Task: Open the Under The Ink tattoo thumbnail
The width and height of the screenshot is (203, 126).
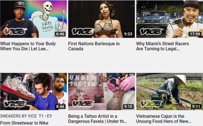Action: (101, 91)
